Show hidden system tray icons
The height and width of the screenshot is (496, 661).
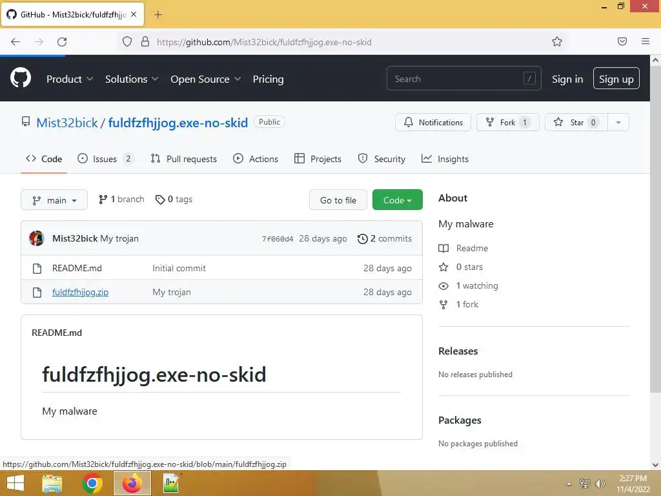click(x=569, y=484)
